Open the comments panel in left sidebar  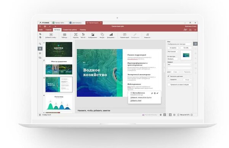tap(40, 53)
